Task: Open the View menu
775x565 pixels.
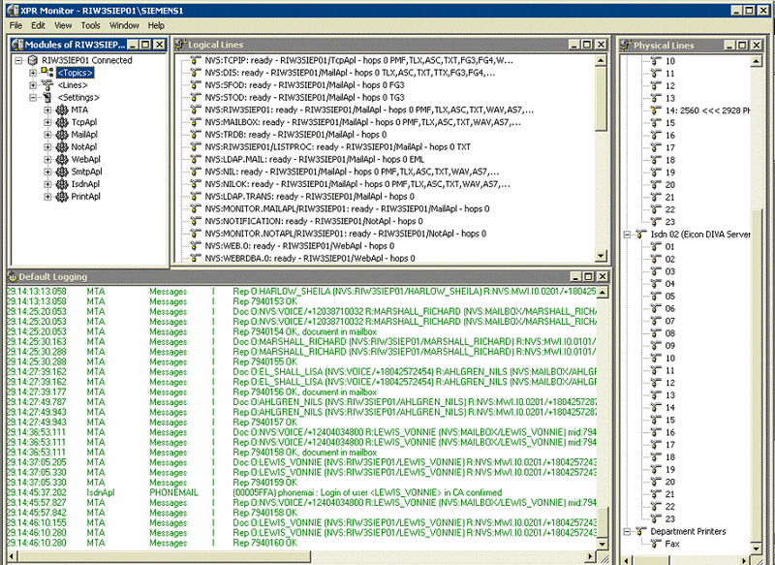Action: [x=63, y=25]
